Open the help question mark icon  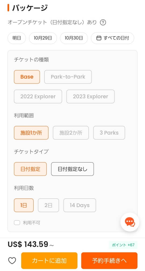coord(103,23)
